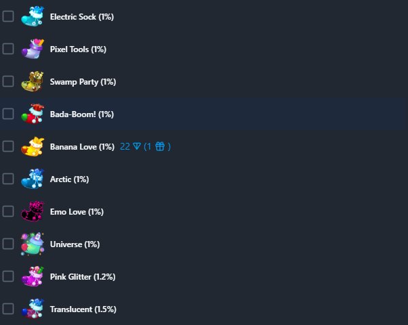Click the Banana Love yellow stocking icon
Viewport: 408px width, 325px height.
click(33, 146)
